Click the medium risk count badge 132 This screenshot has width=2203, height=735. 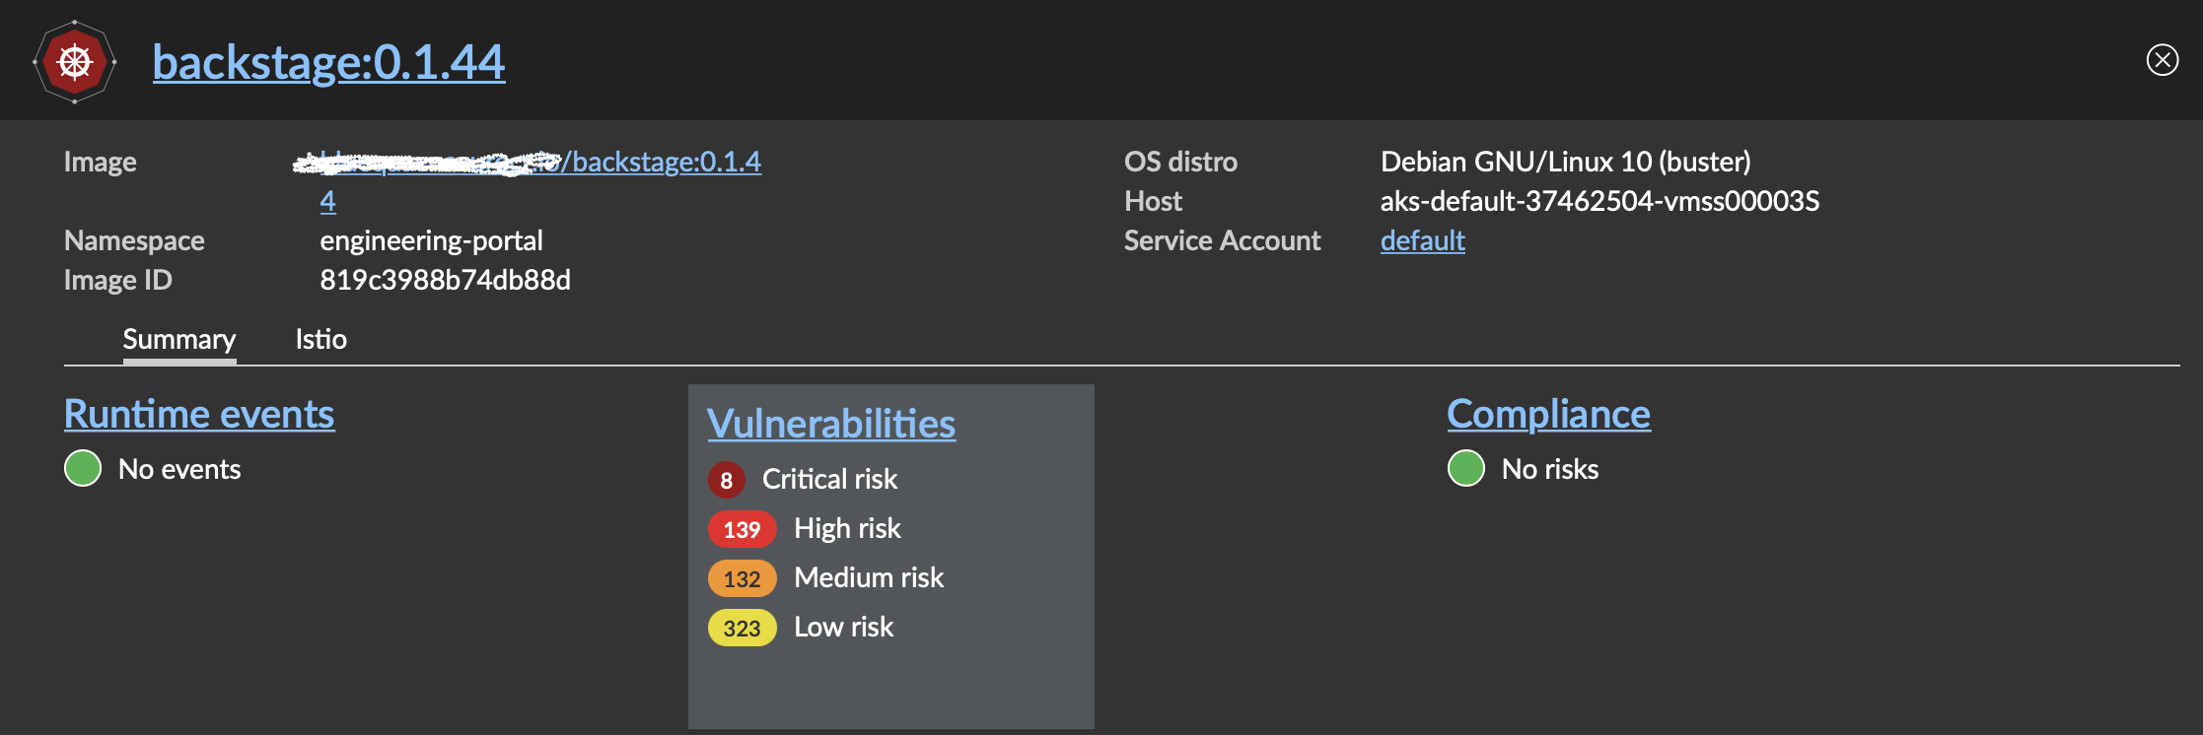click(742, 578)
